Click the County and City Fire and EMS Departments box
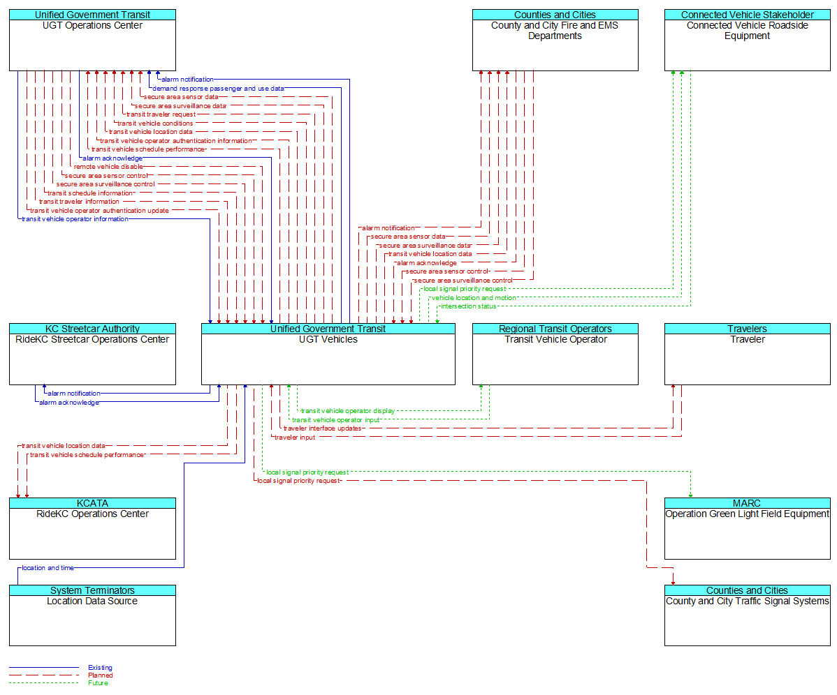Screen dimensions: 837x695 (555, 40)
